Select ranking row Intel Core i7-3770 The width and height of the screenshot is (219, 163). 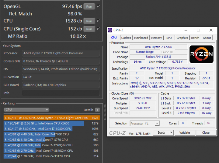coord(52,140)
